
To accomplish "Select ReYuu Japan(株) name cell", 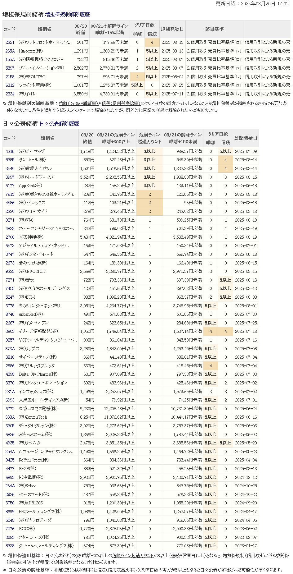I will point(47,460).
